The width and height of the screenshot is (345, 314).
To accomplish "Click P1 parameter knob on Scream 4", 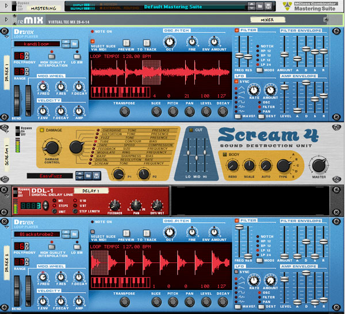I will tap(118, 174).
